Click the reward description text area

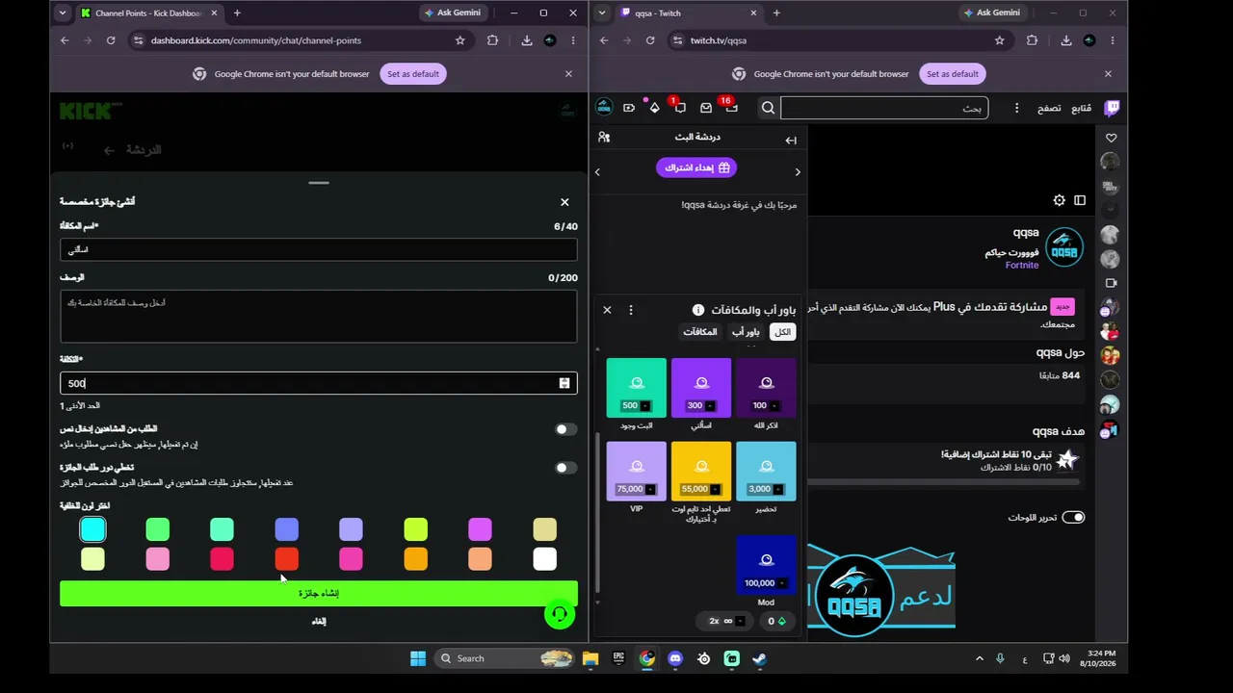[x=319, y=317]
